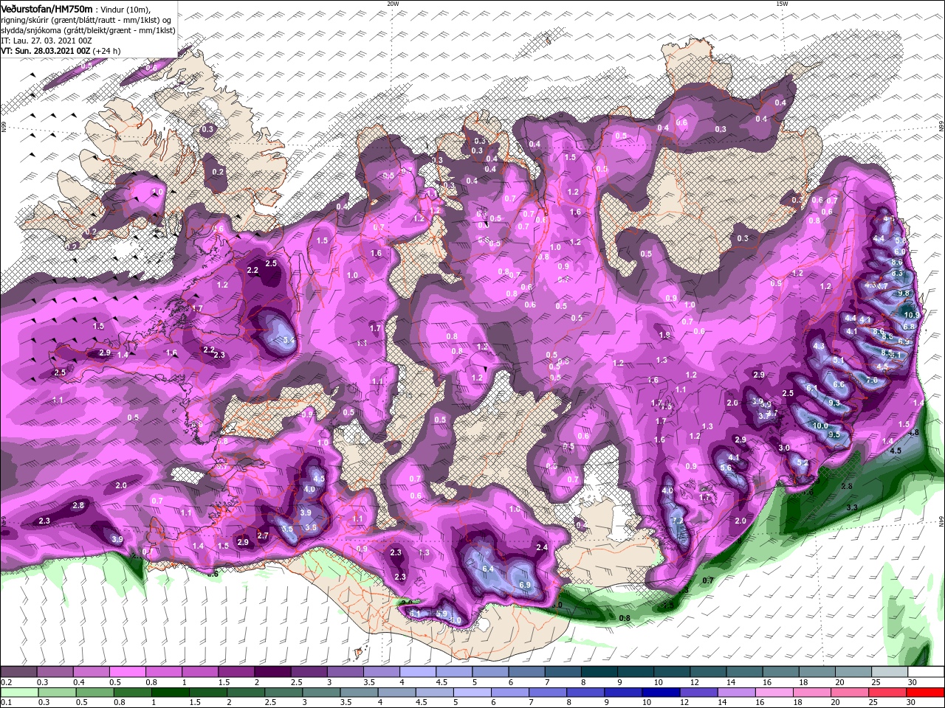Click the 2.7 value in the southwest

click(262, 535)
